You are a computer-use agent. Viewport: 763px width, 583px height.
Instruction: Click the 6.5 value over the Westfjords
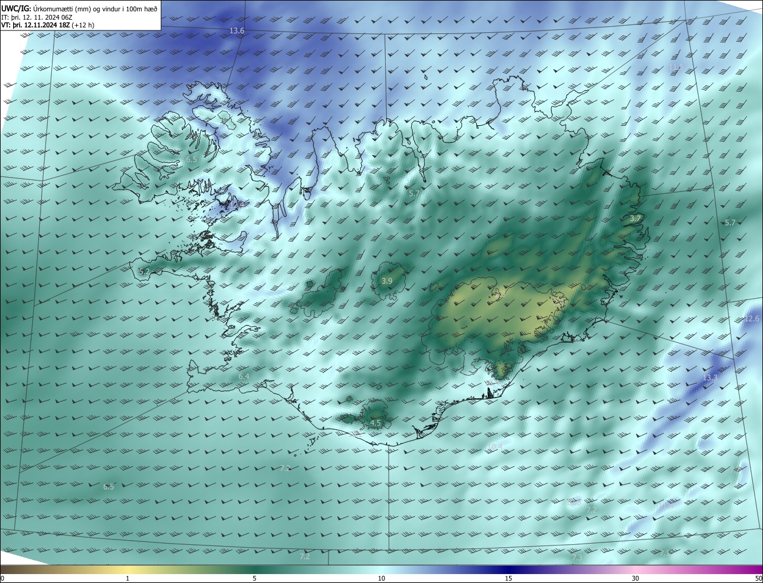[x=191, y=160]
